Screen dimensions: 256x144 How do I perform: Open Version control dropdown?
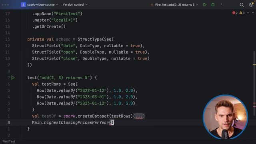click(75, 4)
